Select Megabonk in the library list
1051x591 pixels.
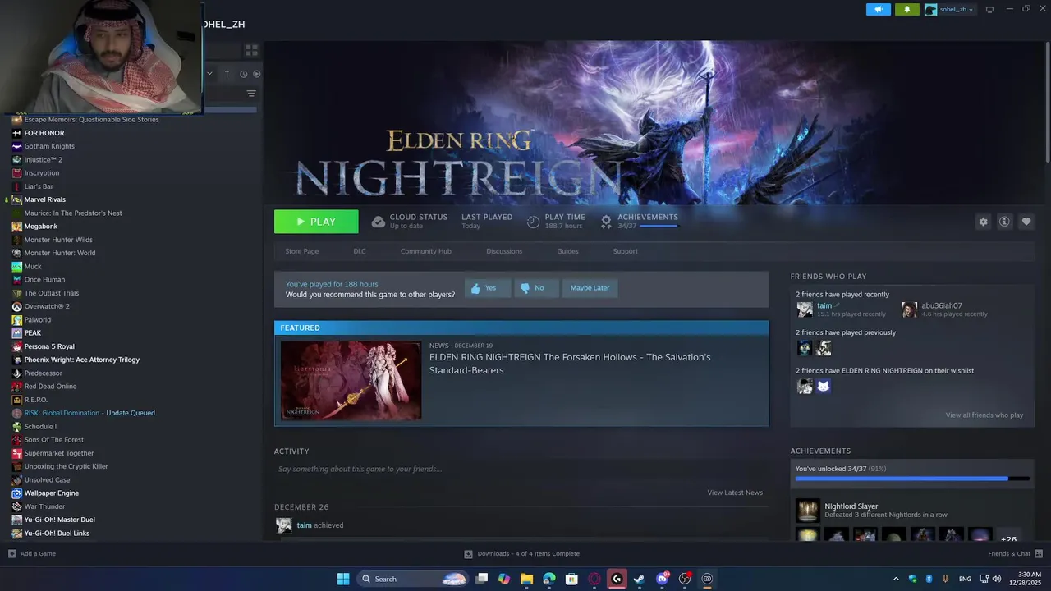pos(41,227)
